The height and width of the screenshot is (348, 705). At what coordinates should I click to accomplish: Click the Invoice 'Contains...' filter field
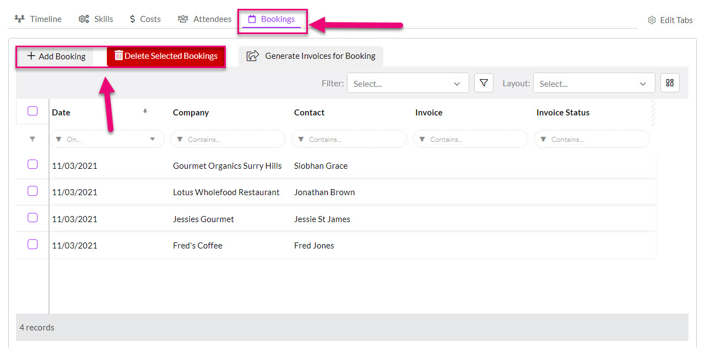[470, 139]
